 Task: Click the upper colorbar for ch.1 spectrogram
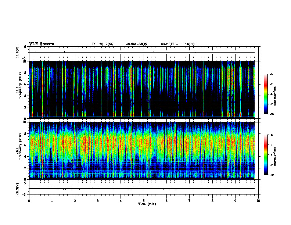[x=266, y=94]
